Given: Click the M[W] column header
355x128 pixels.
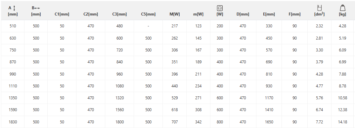Looking at the screenshot, I should pos(175,14).
